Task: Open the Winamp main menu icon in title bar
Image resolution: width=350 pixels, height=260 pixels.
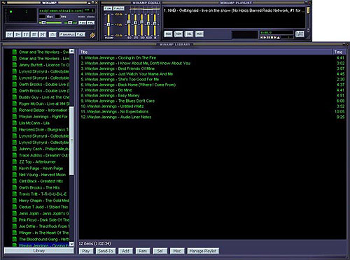Action: (3, 3)
